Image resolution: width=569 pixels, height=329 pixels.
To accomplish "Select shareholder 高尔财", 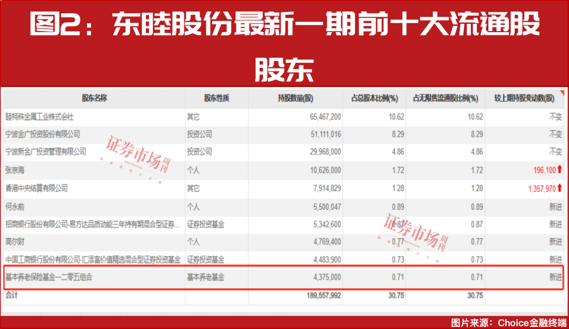I will click(x=15, y=241).
